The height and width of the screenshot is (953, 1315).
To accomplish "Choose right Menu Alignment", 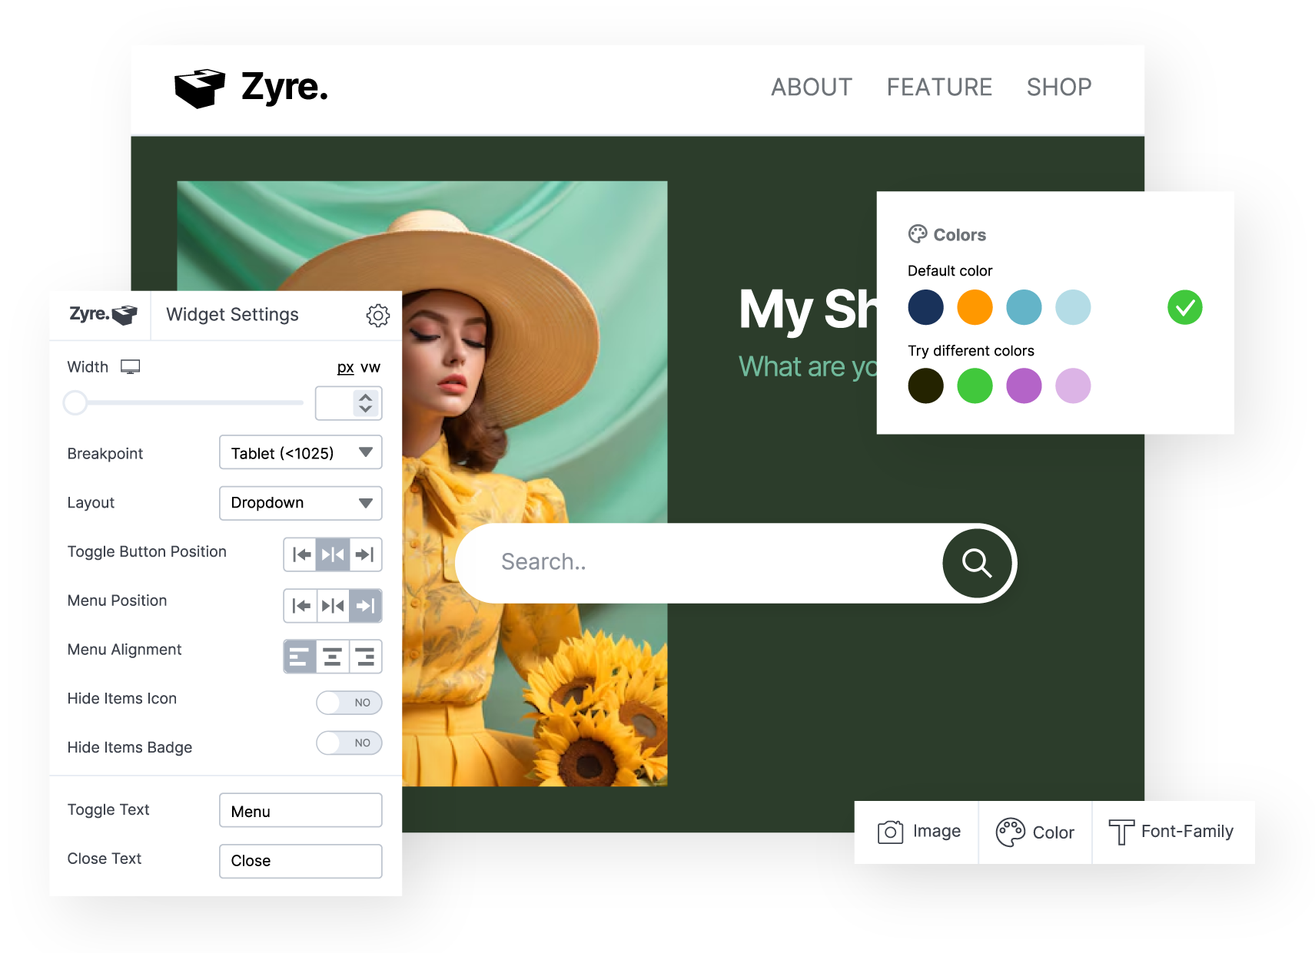I will coord(366,657).
